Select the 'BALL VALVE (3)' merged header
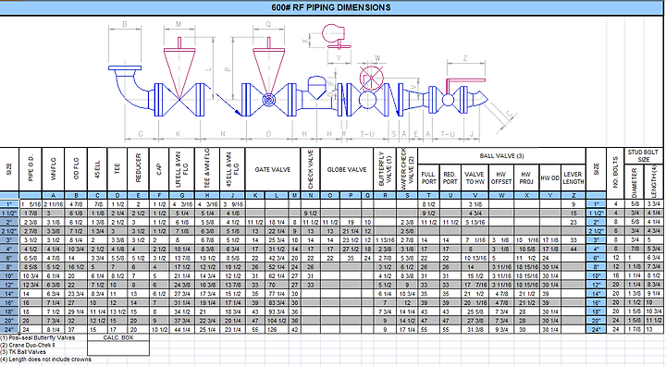The image size is (666, 366). pos(501,156)
